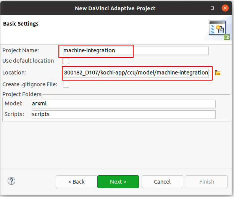
Task: Click the Model label
Action: point(14,103)
